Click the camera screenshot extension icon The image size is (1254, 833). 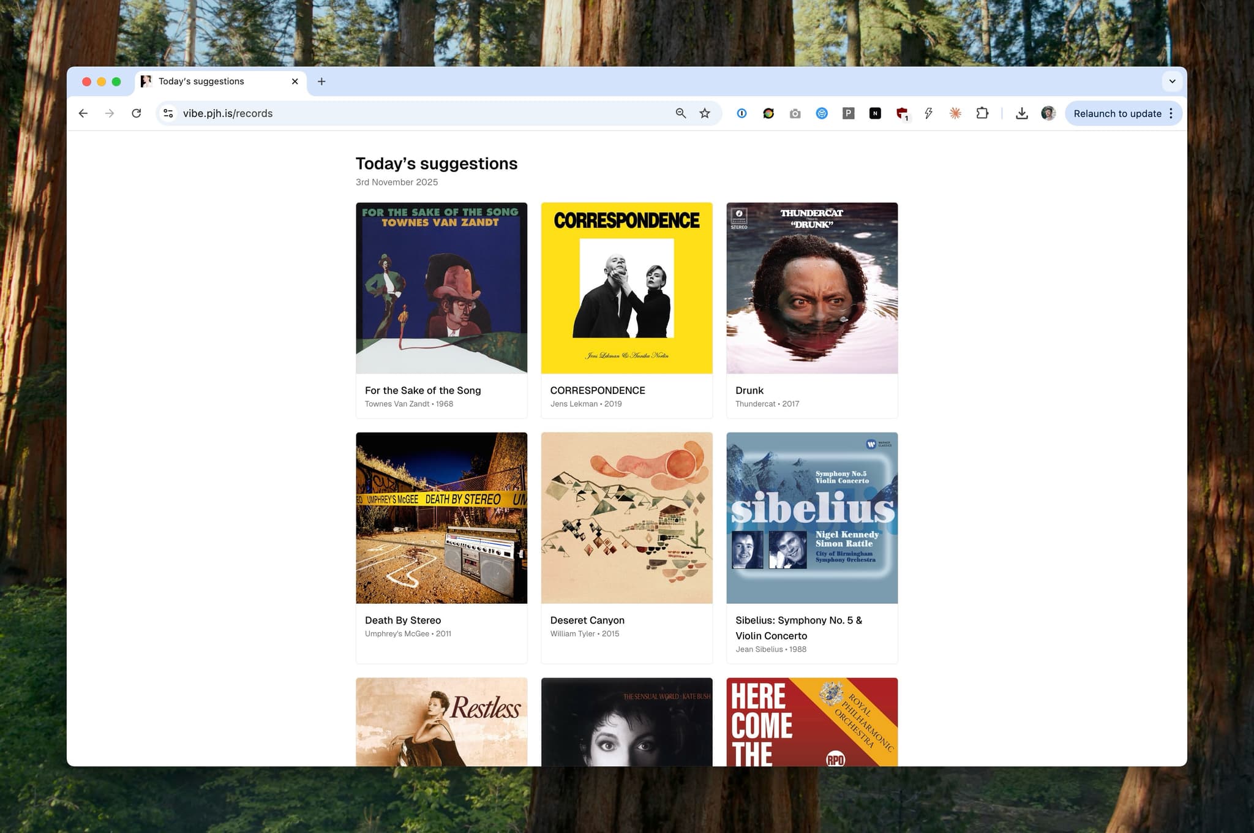795,113
